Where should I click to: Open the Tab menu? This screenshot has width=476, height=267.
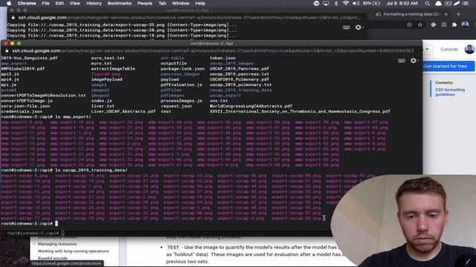[162, 3]
